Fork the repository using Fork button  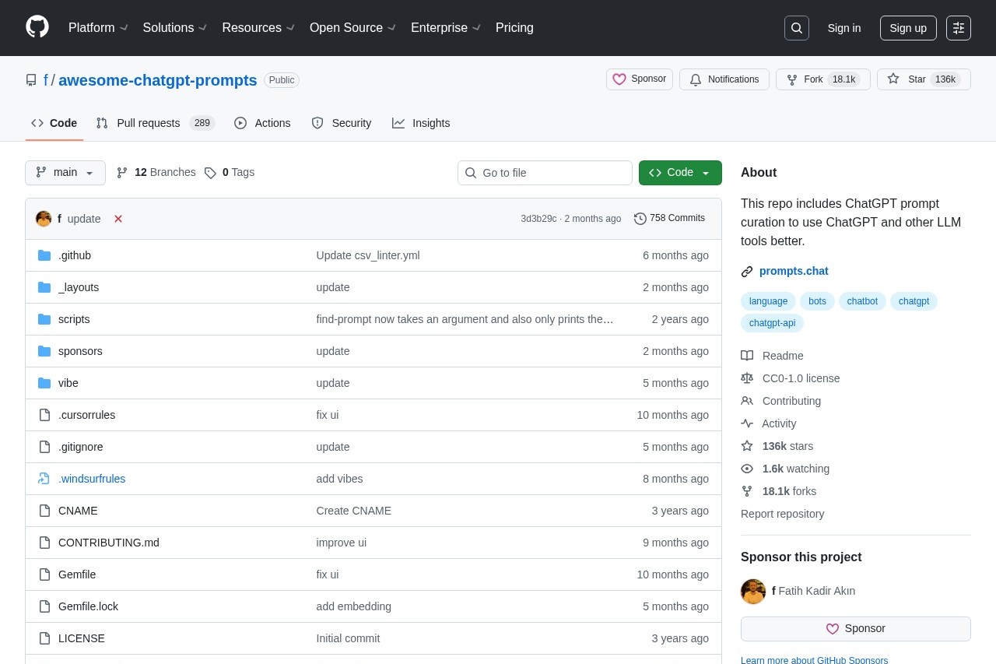point(813,79)
